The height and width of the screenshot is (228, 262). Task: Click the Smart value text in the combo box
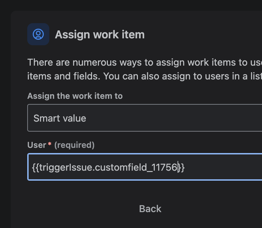[60, 118]
